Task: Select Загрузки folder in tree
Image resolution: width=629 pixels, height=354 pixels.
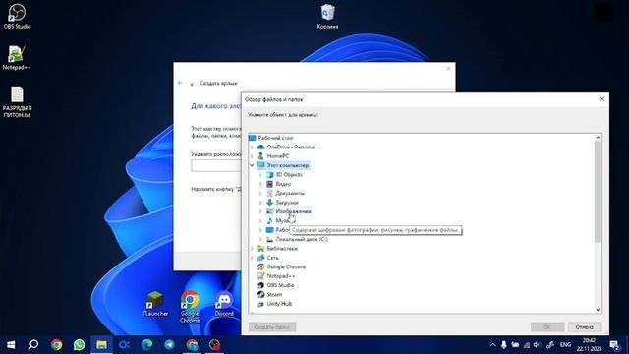Action: point(286,203)
